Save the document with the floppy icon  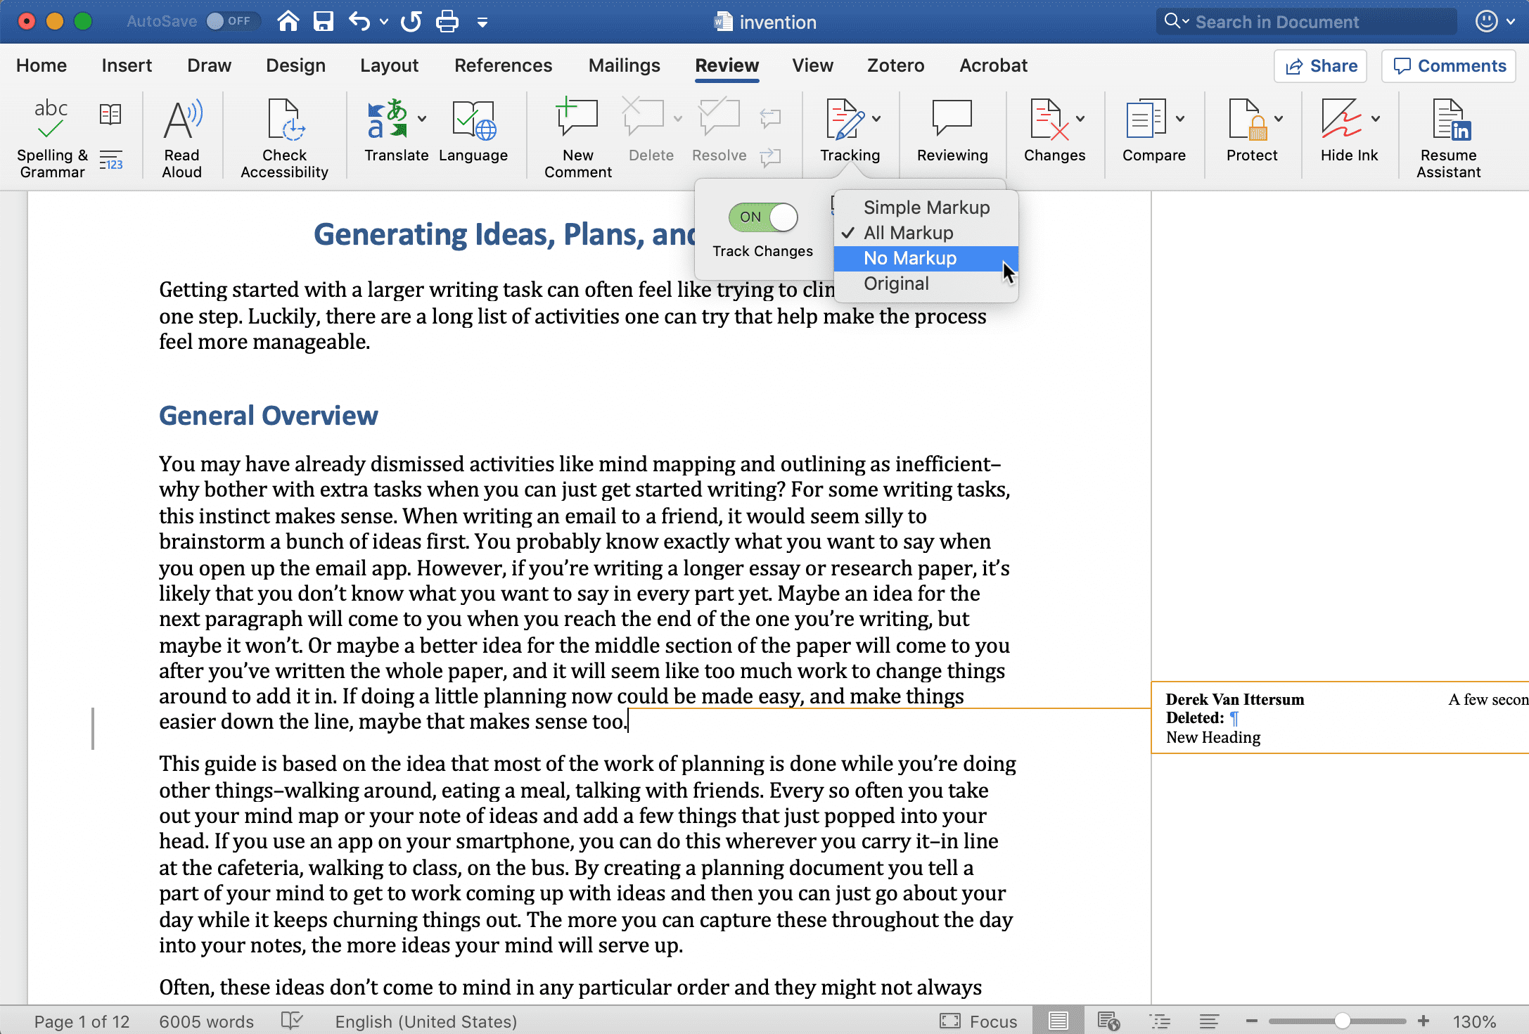click(323, 21)
